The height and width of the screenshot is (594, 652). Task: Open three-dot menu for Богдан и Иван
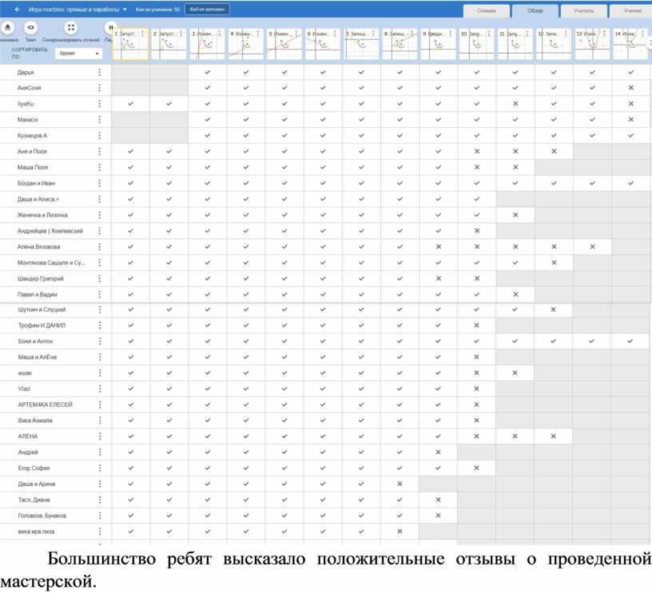(100, 183)
